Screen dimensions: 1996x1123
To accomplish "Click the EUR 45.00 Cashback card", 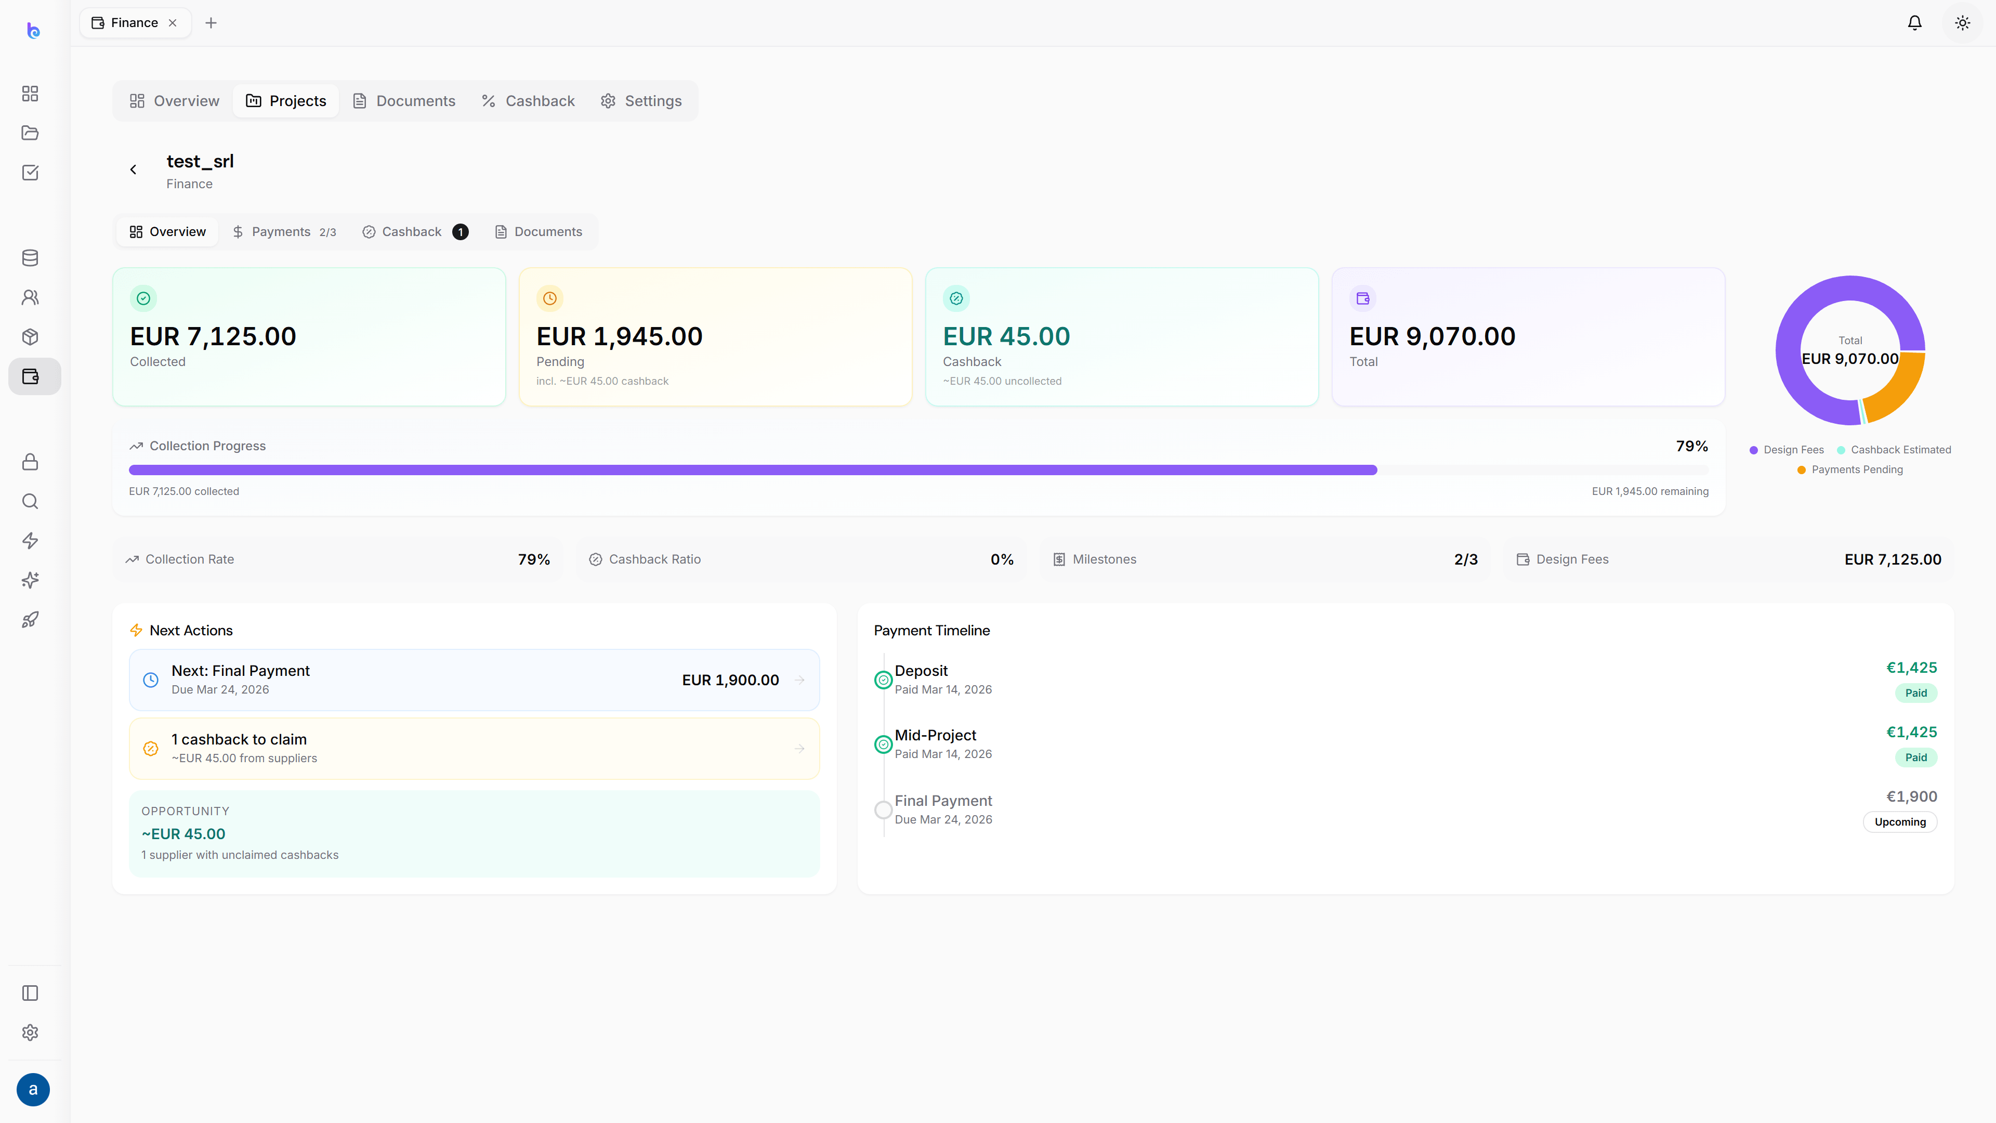I will [1122, 337].
